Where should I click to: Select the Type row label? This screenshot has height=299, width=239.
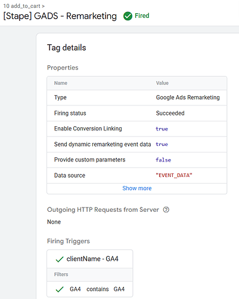pyautogui.click(x=60, y=97)
